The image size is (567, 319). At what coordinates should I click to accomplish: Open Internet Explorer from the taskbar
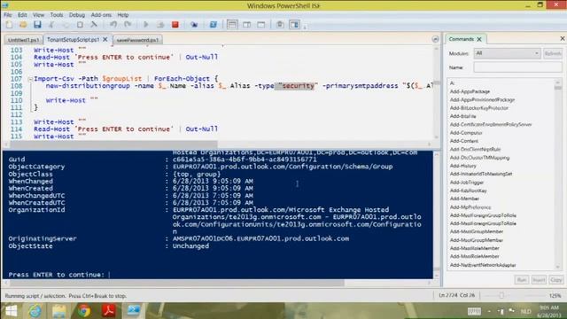tap(35, 311)
